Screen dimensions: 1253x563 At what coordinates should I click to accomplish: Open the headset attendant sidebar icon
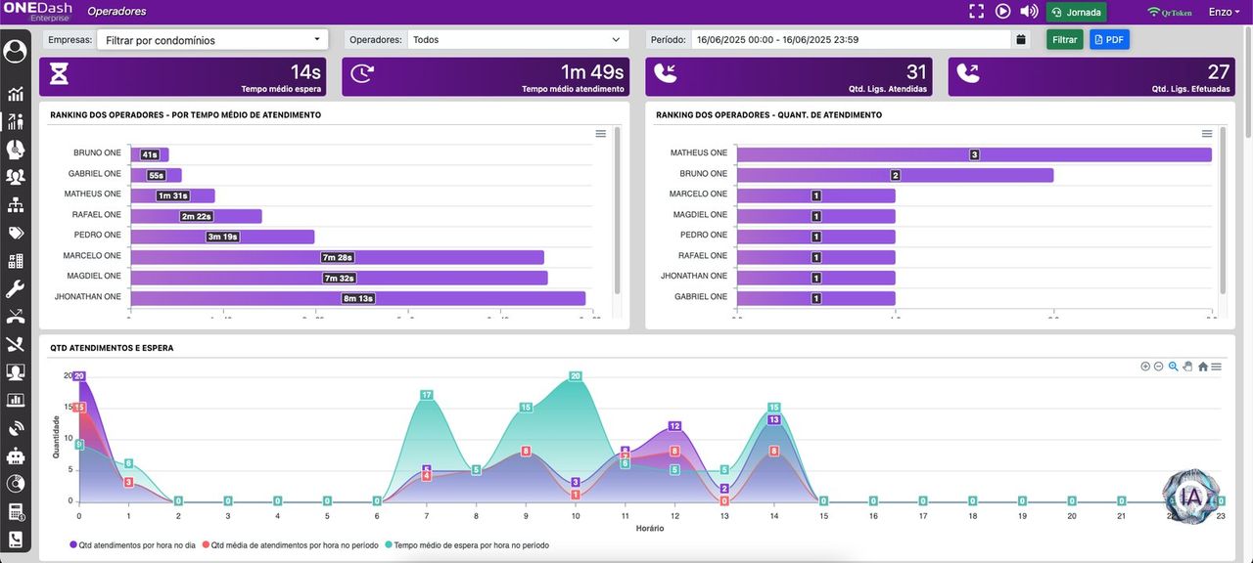point(15,150)
